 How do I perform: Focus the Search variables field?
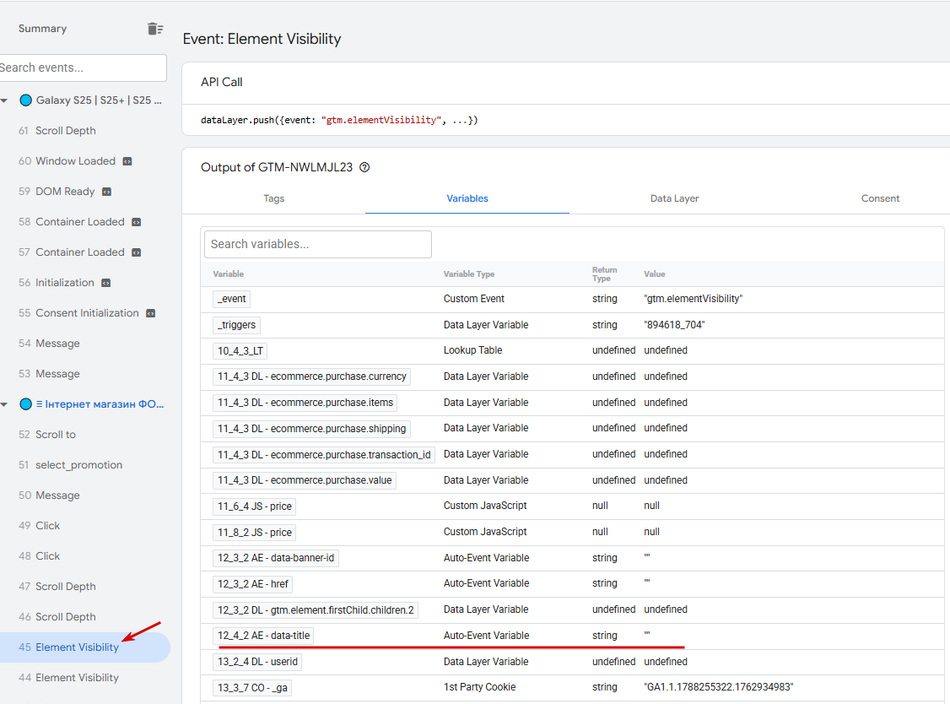click(x=317, y=244)
